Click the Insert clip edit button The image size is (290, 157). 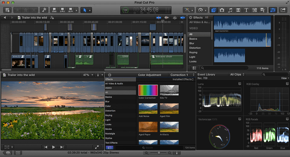click(62, 10)
